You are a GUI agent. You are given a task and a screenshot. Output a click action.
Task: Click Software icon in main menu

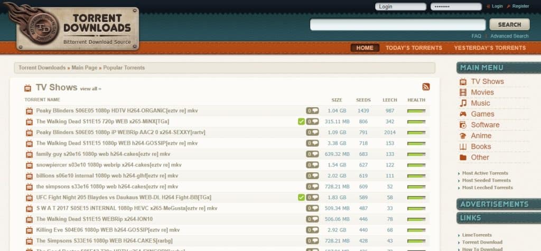(x=463, y=125)
